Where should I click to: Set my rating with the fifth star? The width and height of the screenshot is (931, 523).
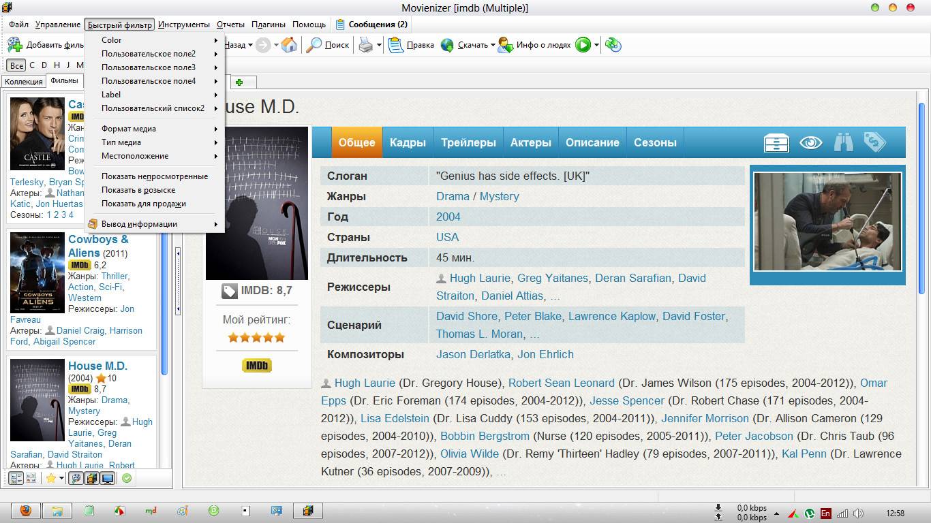tap(279, 337)
